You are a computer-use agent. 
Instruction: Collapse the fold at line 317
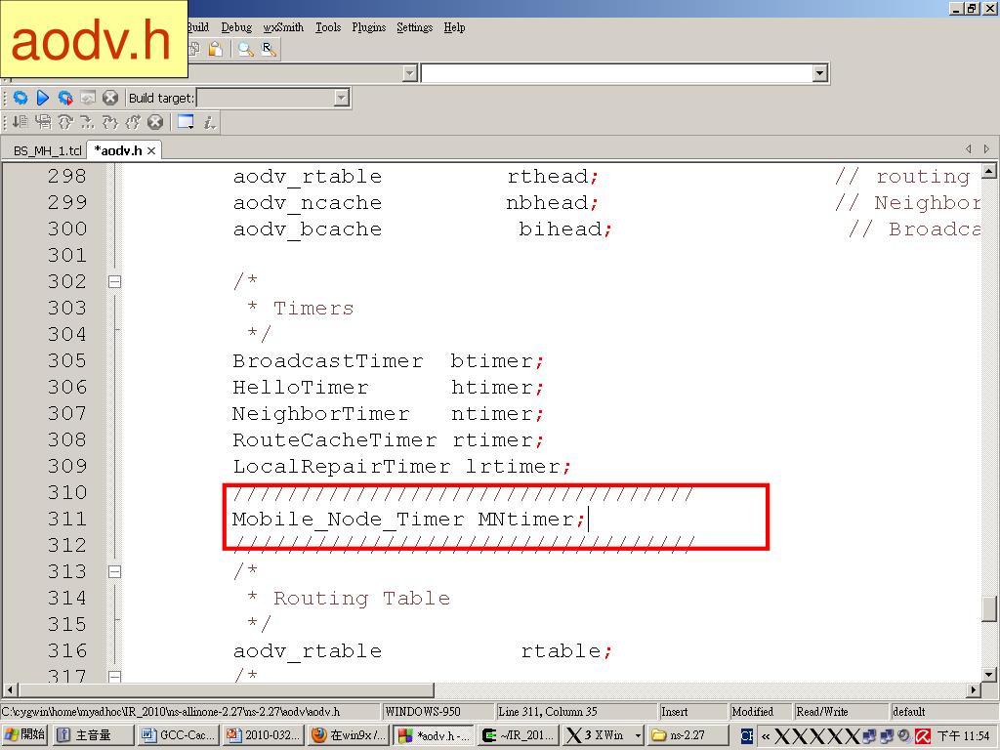pos(115,676)
